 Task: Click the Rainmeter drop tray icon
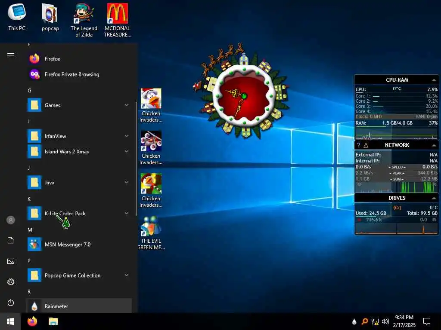[x=354, y=321]
